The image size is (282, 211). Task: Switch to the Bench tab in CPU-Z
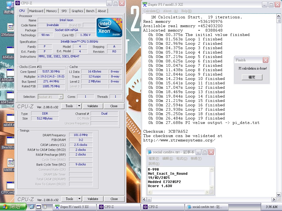[x=90, y=11]
